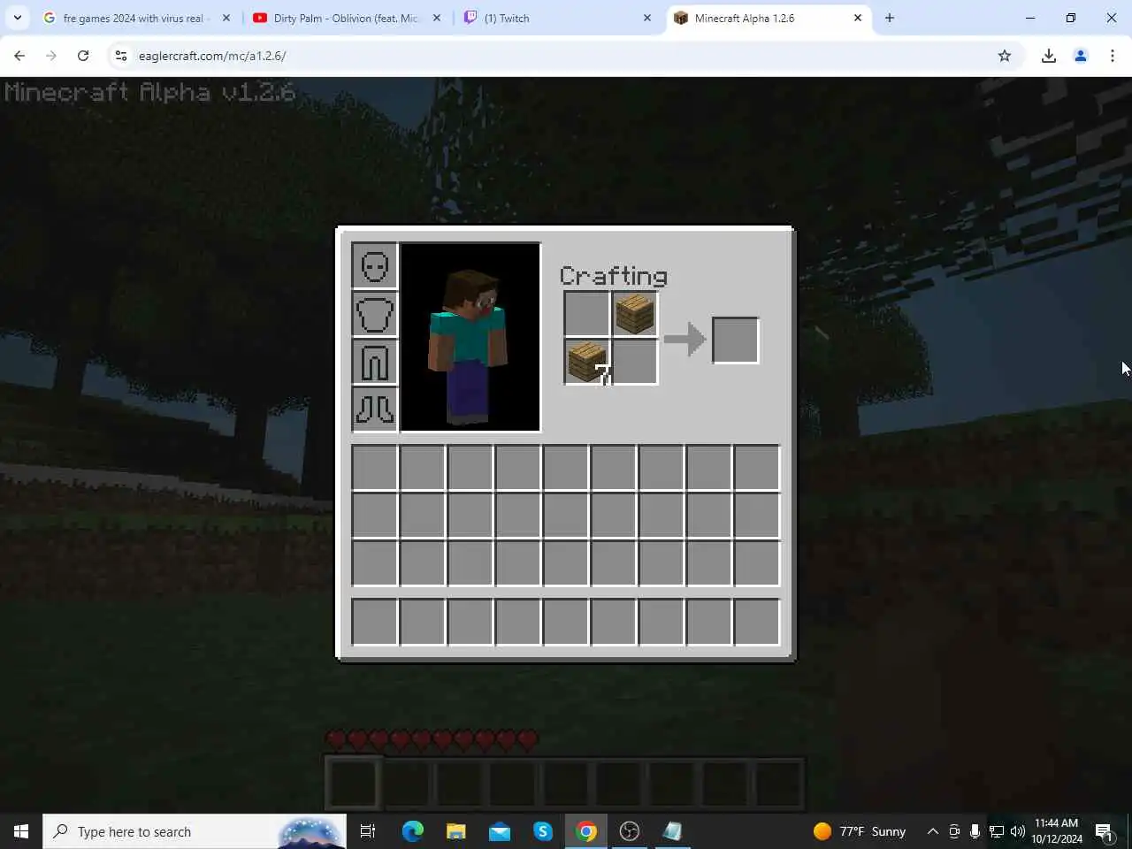The height and width of the screenshot is (849, 1132).
Task: Show hidden system tray icons
Action: coord(932,831)
